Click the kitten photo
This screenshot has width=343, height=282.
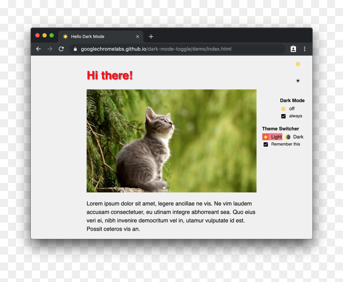tap(171, 141)
